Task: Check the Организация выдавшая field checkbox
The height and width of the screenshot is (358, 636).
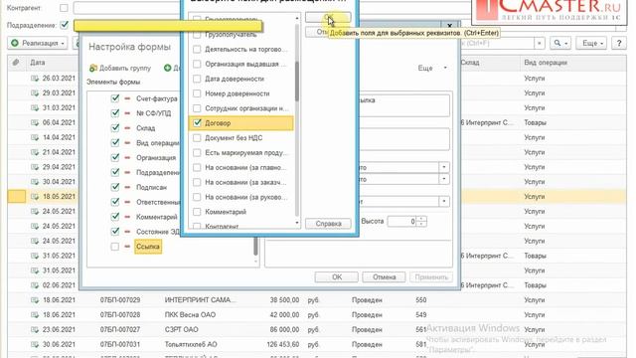Action: tap(197, 64)
